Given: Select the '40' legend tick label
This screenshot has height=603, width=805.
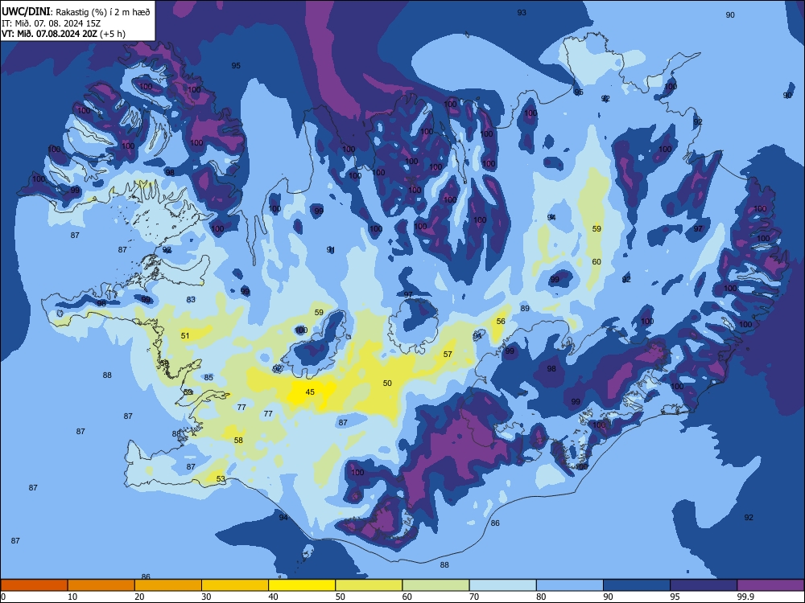Looking at the screenshot, I should coord(274,597).
